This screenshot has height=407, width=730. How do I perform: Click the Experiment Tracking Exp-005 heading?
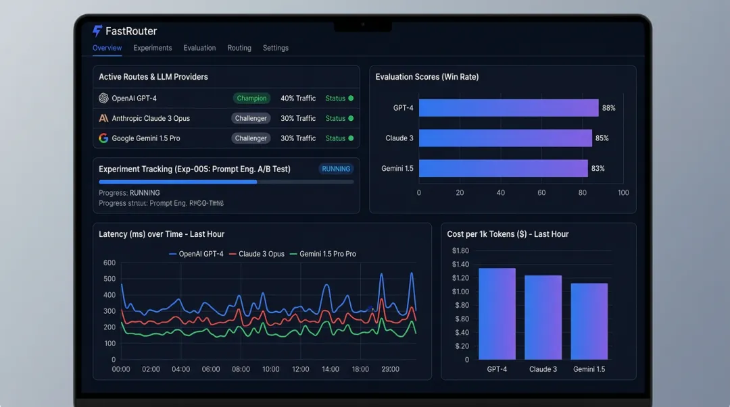click(195, 169)
